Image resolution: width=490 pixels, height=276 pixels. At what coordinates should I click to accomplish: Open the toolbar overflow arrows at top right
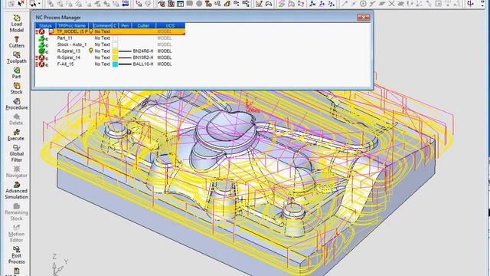click(x=483, y=3)
